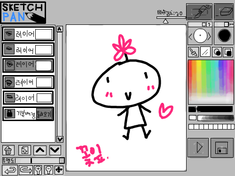Click the 불러오기 load background button

pyautogui.click(x=44, y=114)
